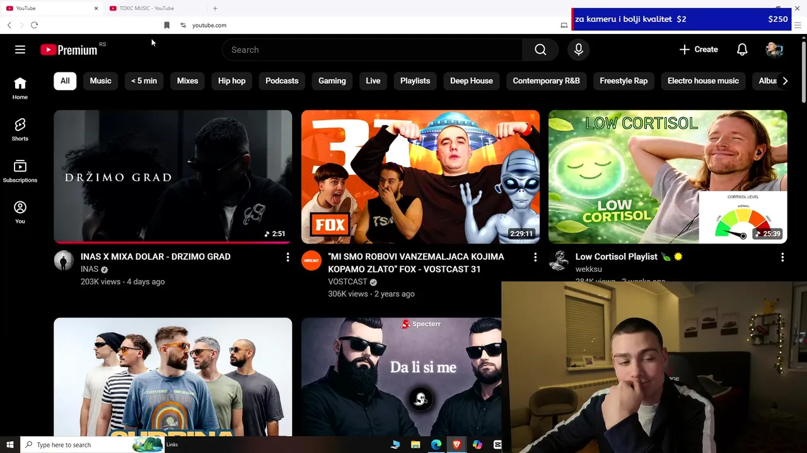This screenshot has width=807, height=453.
Task: Open Shorts from the sidebar
Action: coord(20,130)
